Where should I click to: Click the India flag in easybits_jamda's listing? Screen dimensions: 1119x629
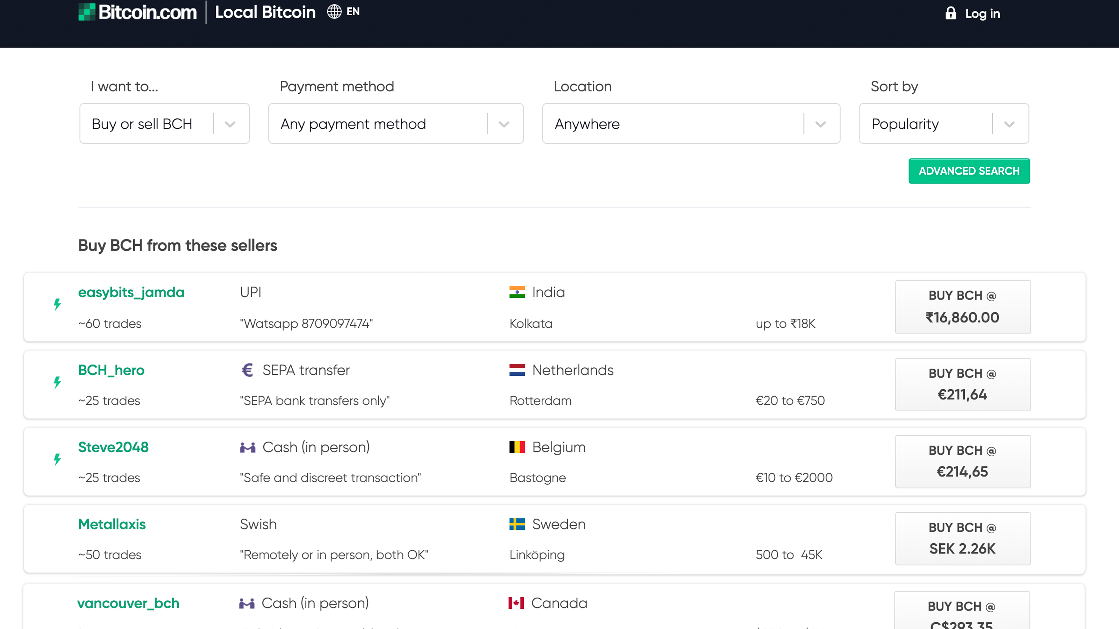(x=518, y=292)
